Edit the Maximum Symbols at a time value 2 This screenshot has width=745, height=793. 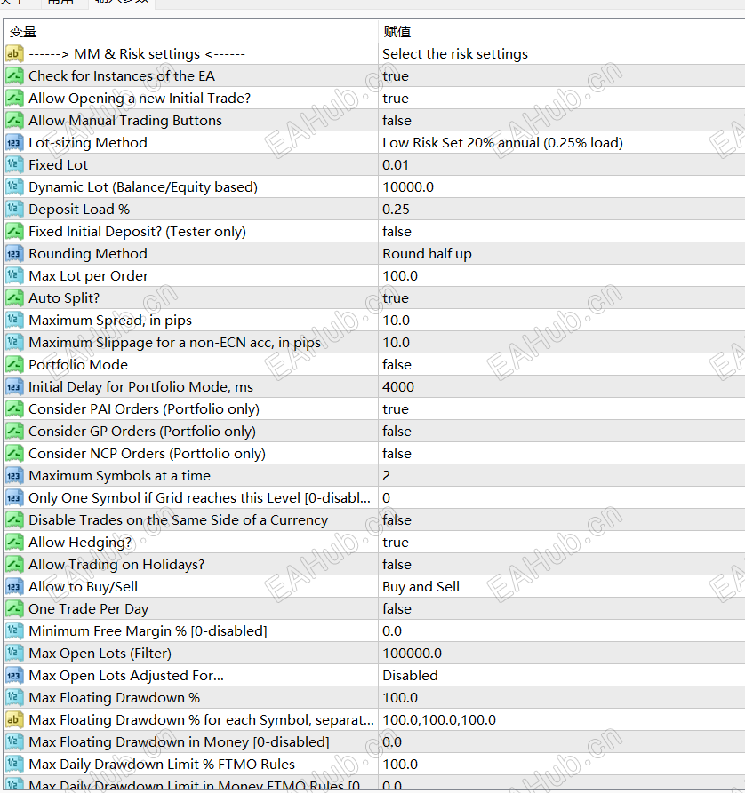(x=387, y=475)
